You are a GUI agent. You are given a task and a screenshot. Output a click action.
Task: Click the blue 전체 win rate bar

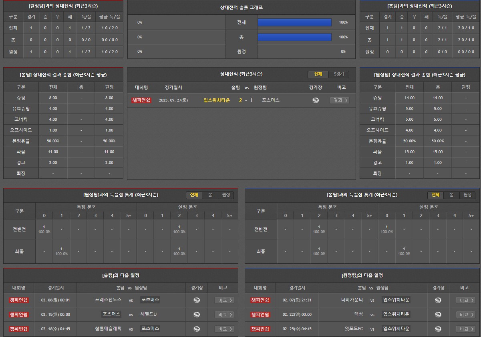(294, 22)
